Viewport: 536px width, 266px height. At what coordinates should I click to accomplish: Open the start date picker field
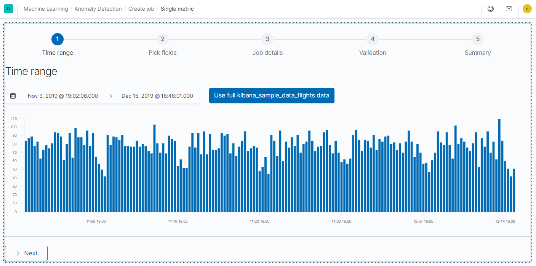point(62,96)
